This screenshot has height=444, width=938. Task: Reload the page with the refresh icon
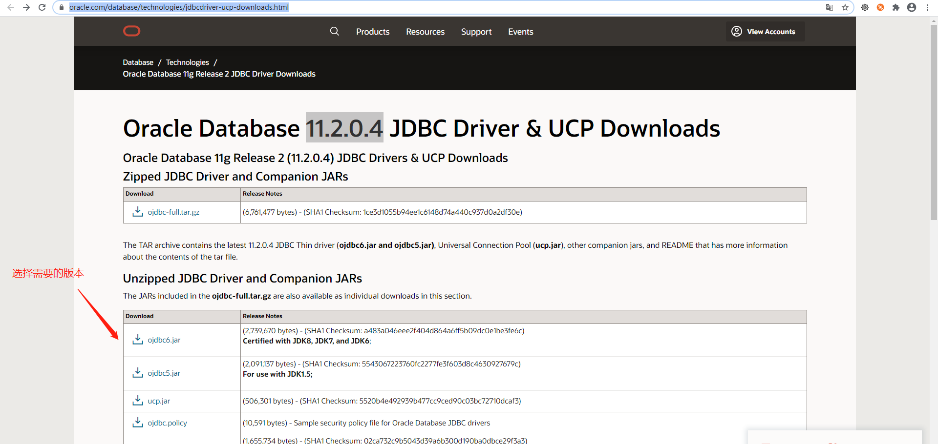point(42,7)
